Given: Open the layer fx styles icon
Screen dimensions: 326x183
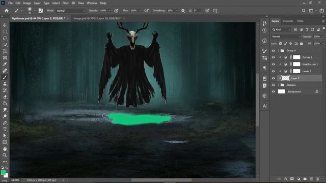Looking at the screenshot, I should (x=286, y=179).
